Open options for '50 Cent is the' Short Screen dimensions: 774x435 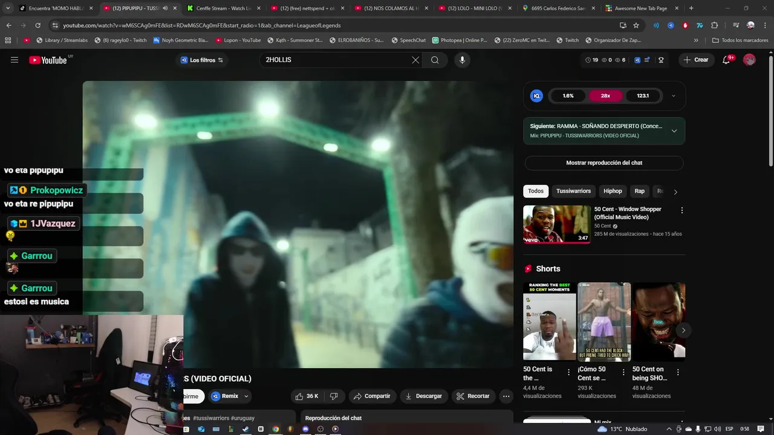pos(568,373)
